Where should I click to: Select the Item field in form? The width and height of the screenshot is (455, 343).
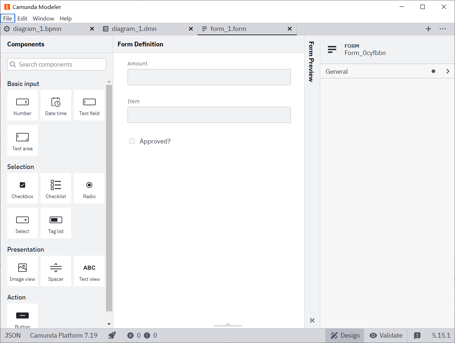pyautogui.click(x=209, y=115)
